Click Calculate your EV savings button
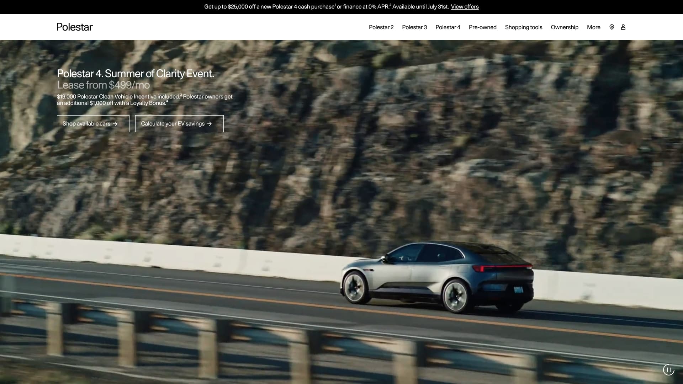 click(x=179, y=124)
